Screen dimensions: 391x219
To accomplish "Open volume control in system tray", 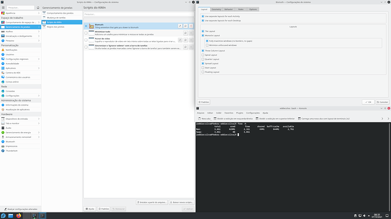I will [364, 216].
